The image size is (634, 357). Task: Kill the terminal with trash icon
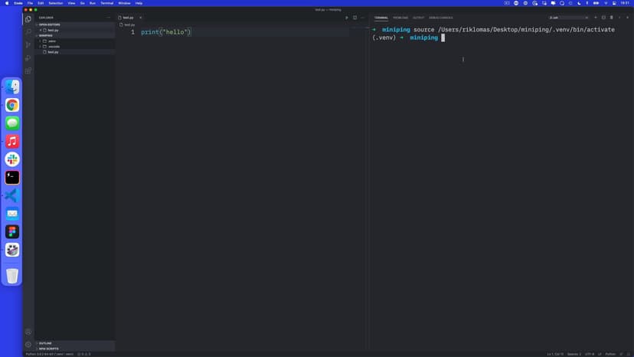(x=611, y=18)
